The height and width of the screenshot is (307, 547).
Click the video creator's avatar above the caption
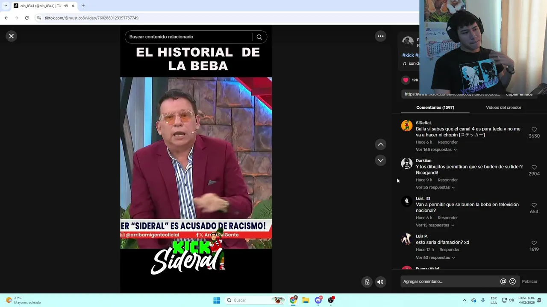point(408,42)
